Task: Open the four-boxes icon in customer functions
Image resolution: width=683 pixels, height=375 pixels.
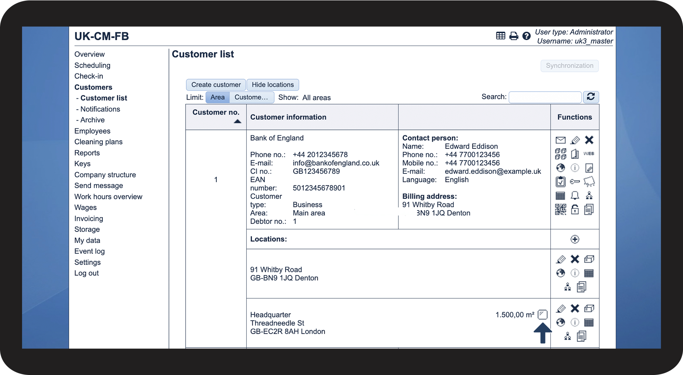Action: 560,154
